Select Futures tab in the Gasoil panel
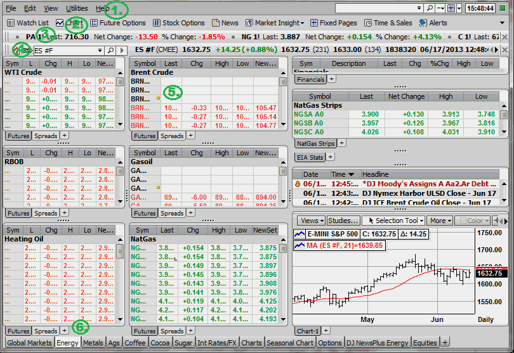The image size is (514, 353). pyautogui.click(x=145, y=213)
